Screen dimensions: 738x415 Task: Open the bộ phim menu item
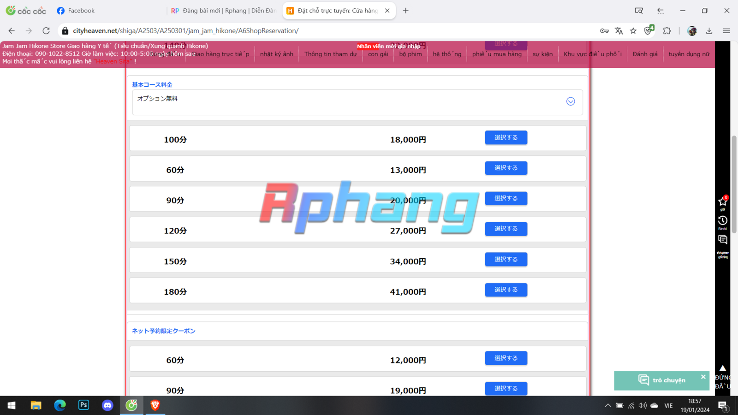[x=411, y=54]
